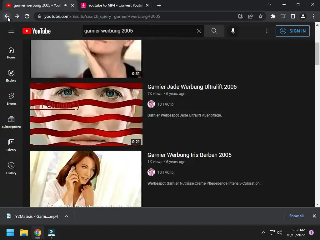Show hidden system tray icons
The height and width of the screenshot is (240, 320).
(x=263, y=232)
